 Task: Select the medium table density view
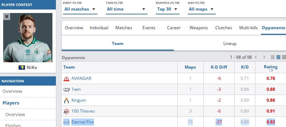(x=278, y=57)
